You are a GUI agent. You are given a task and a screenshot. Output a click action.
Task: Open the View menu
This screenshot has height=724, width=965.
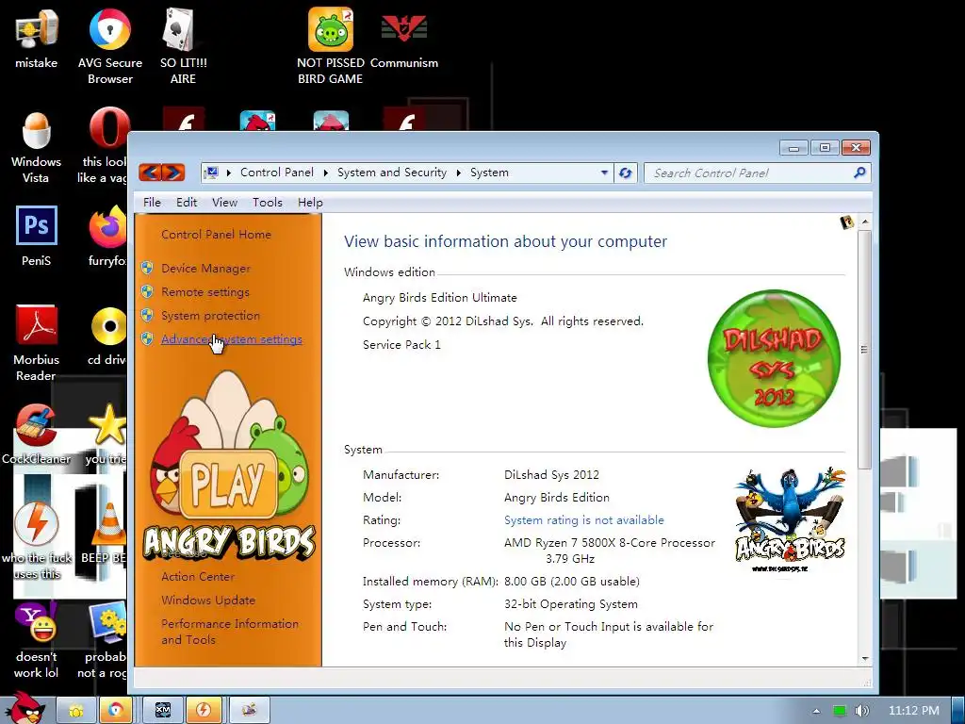[224, 203]
